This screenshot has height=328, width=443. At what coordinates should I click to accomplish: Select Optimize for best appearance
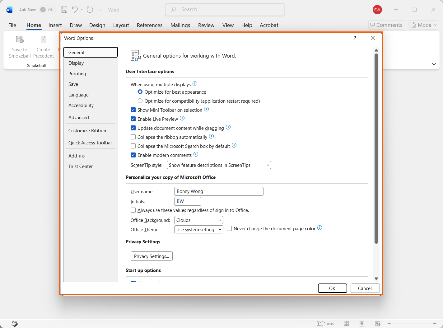point(140,92)
